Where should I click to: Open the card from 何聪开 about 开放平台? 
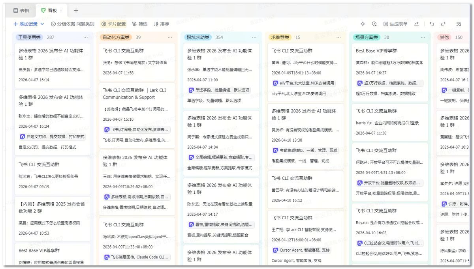[x=390, y=172]
